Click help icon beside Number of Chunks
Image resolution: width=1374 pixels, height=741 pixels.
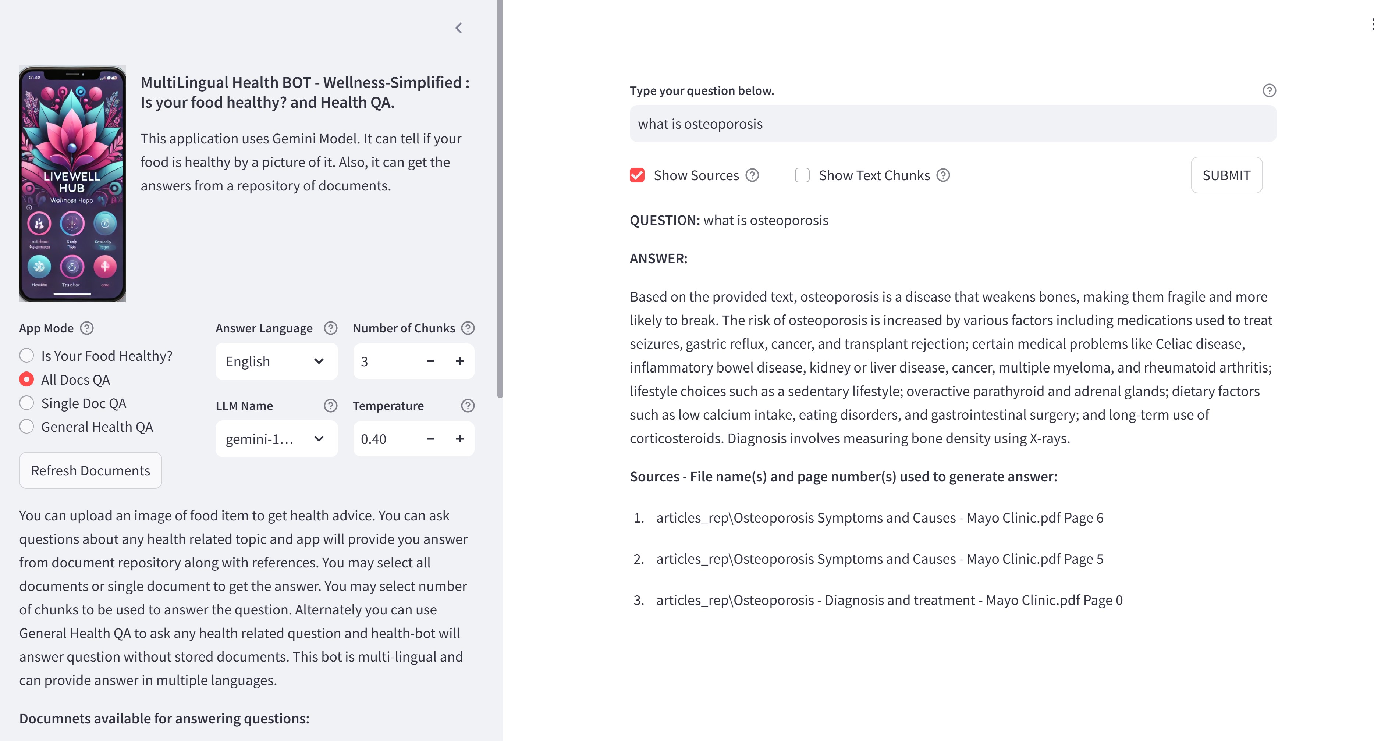(x=468, y=328)
